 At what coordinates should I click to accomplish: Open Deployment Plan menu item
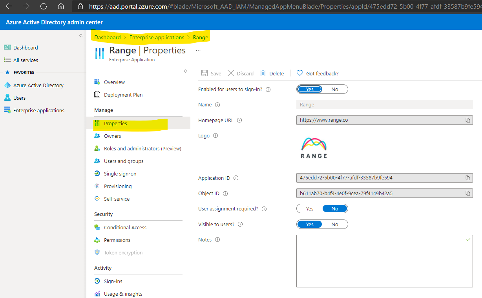(x=123, y=95)
